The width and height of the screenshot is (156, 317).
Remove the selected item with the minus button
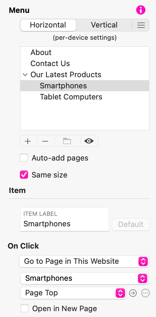(45, 141)
